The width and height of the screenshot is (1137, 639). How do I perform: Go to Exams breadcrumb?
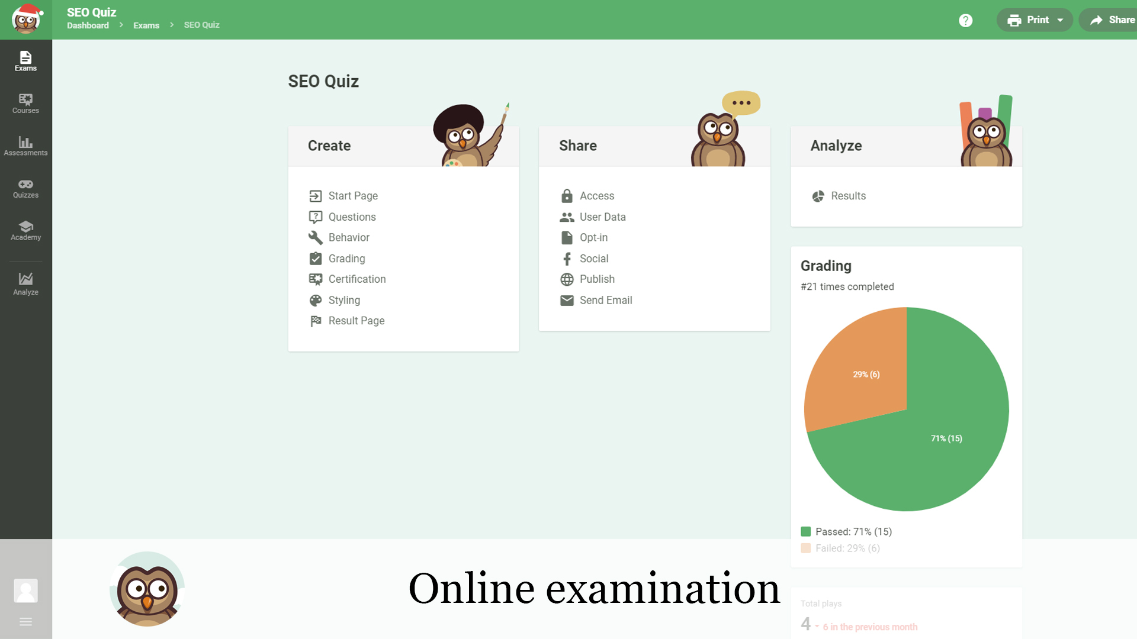[146, 25]
